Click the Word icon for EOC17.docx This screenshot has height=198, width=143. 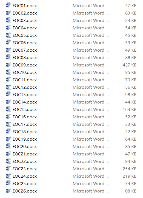pyautogui.click(x=8, y=124)
